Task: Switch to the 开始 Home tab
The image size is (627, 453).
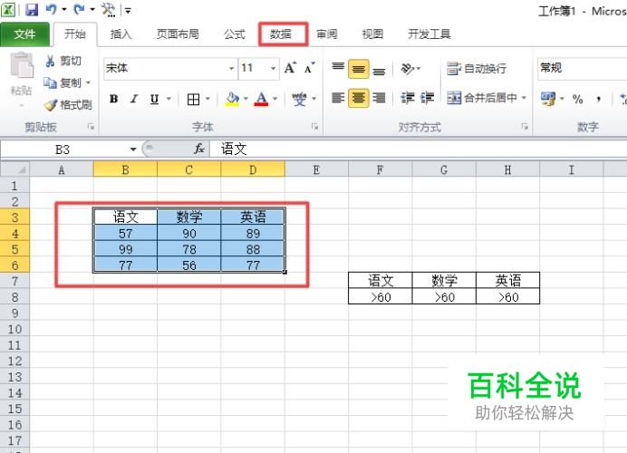Action: pyautogui.click(x=75, y=34)
